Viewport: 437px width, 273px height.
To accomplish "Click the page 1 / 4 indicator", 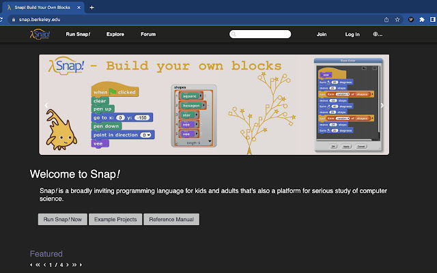I will 56,265.
